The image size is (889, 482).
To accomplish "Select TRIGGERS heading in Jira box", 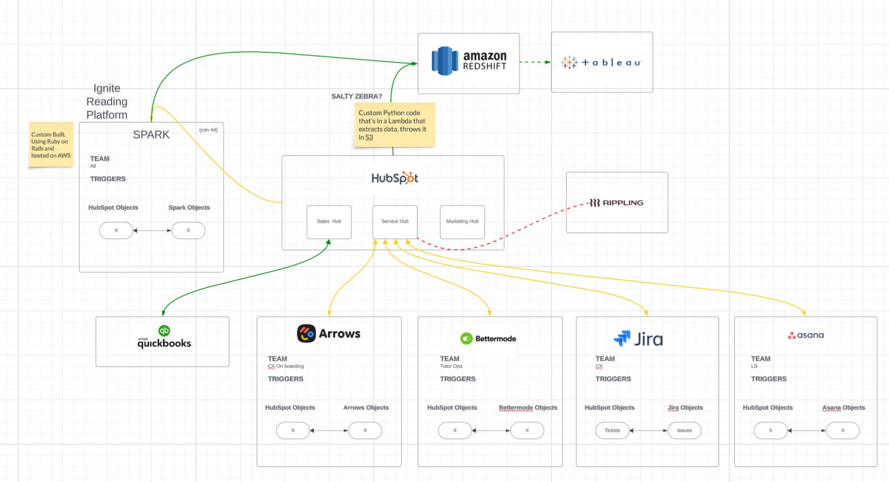I will tap(613, 379).
